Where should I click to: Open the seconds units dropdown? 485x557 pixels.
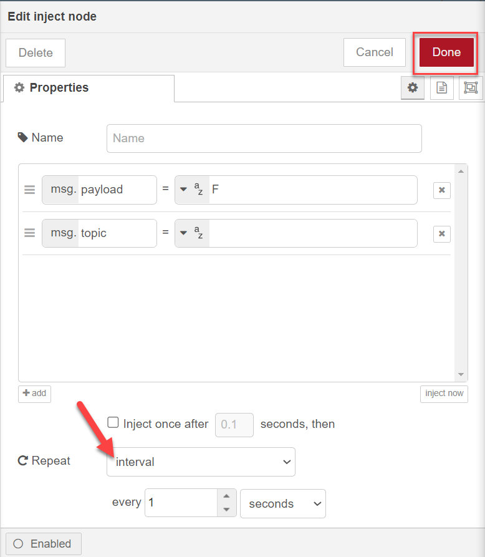[283, 503]
